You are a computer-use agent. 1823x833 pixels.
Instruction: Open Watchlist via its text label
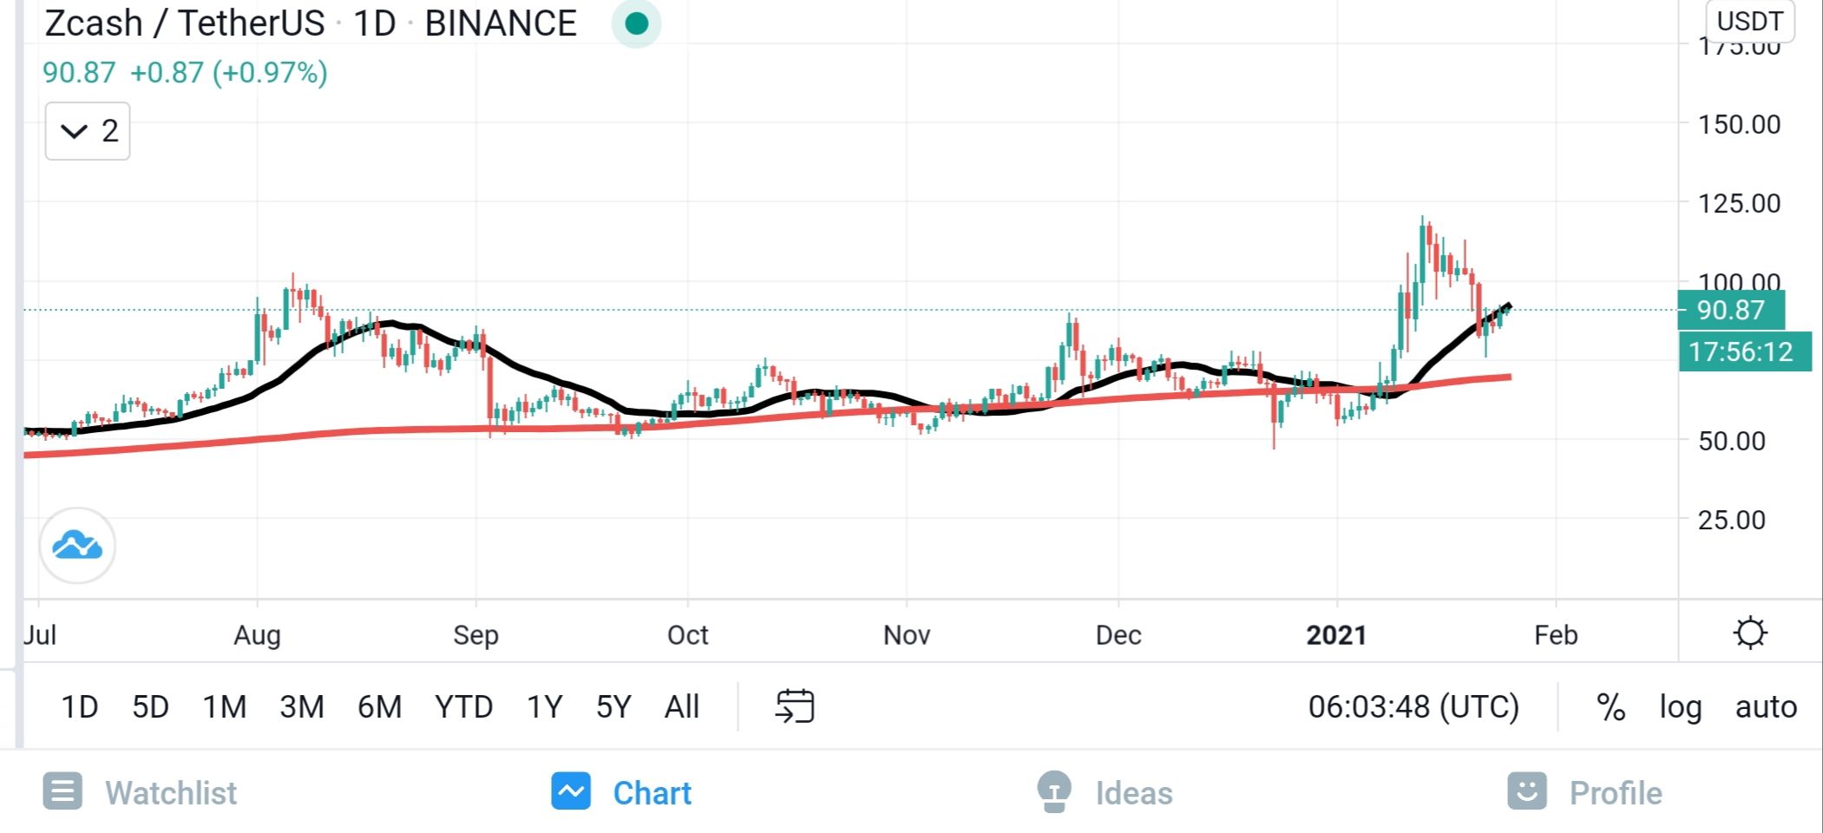(x=171, y=793)
